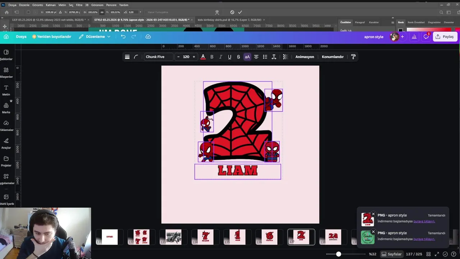Click Yeniden boyutlandır button
The image size is (460, 259).
(52, 37)
